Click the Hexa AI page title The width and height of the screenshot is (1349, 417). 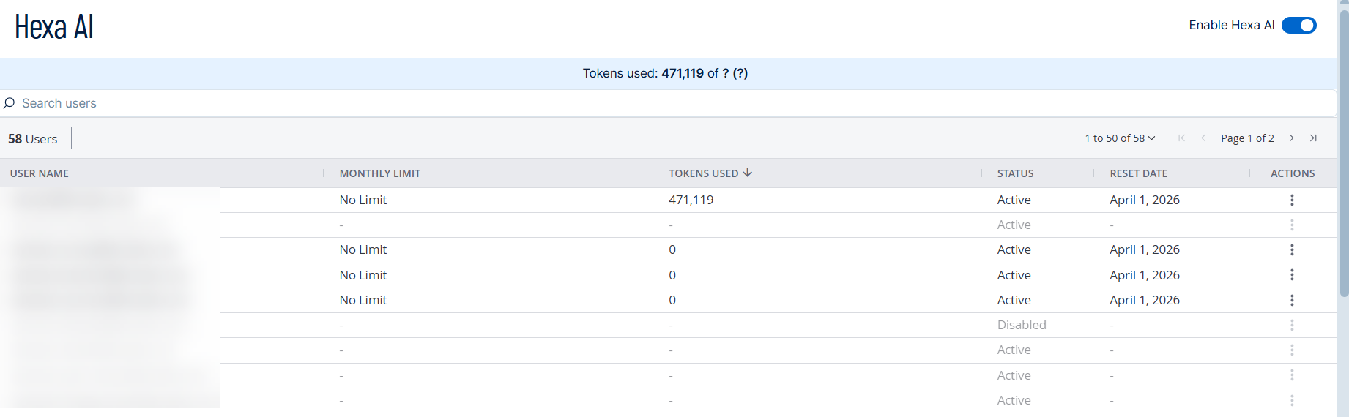pos(54,27)
